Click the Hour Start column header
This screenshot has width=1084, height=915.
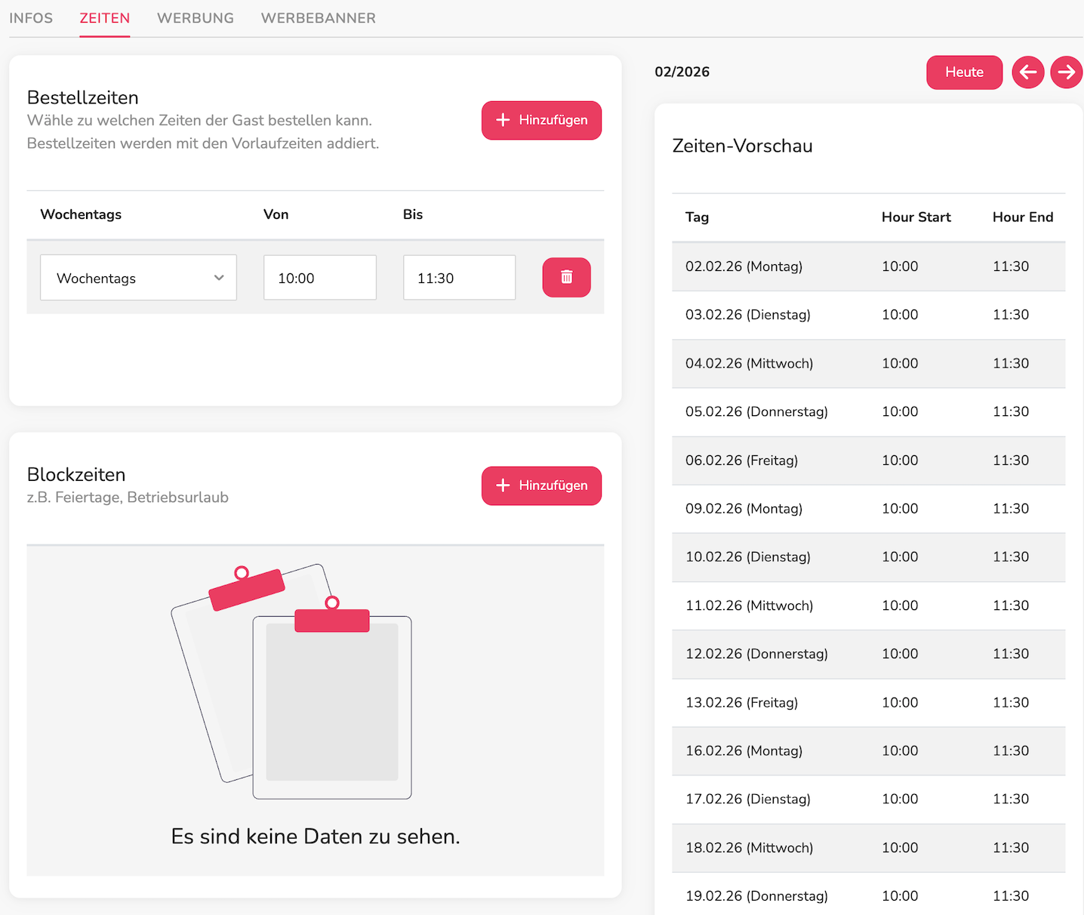(916, 217)
